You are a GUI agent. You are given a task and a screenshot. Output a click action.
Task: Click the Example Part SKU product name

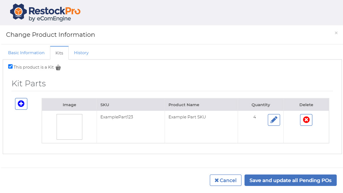pos(187,117)
